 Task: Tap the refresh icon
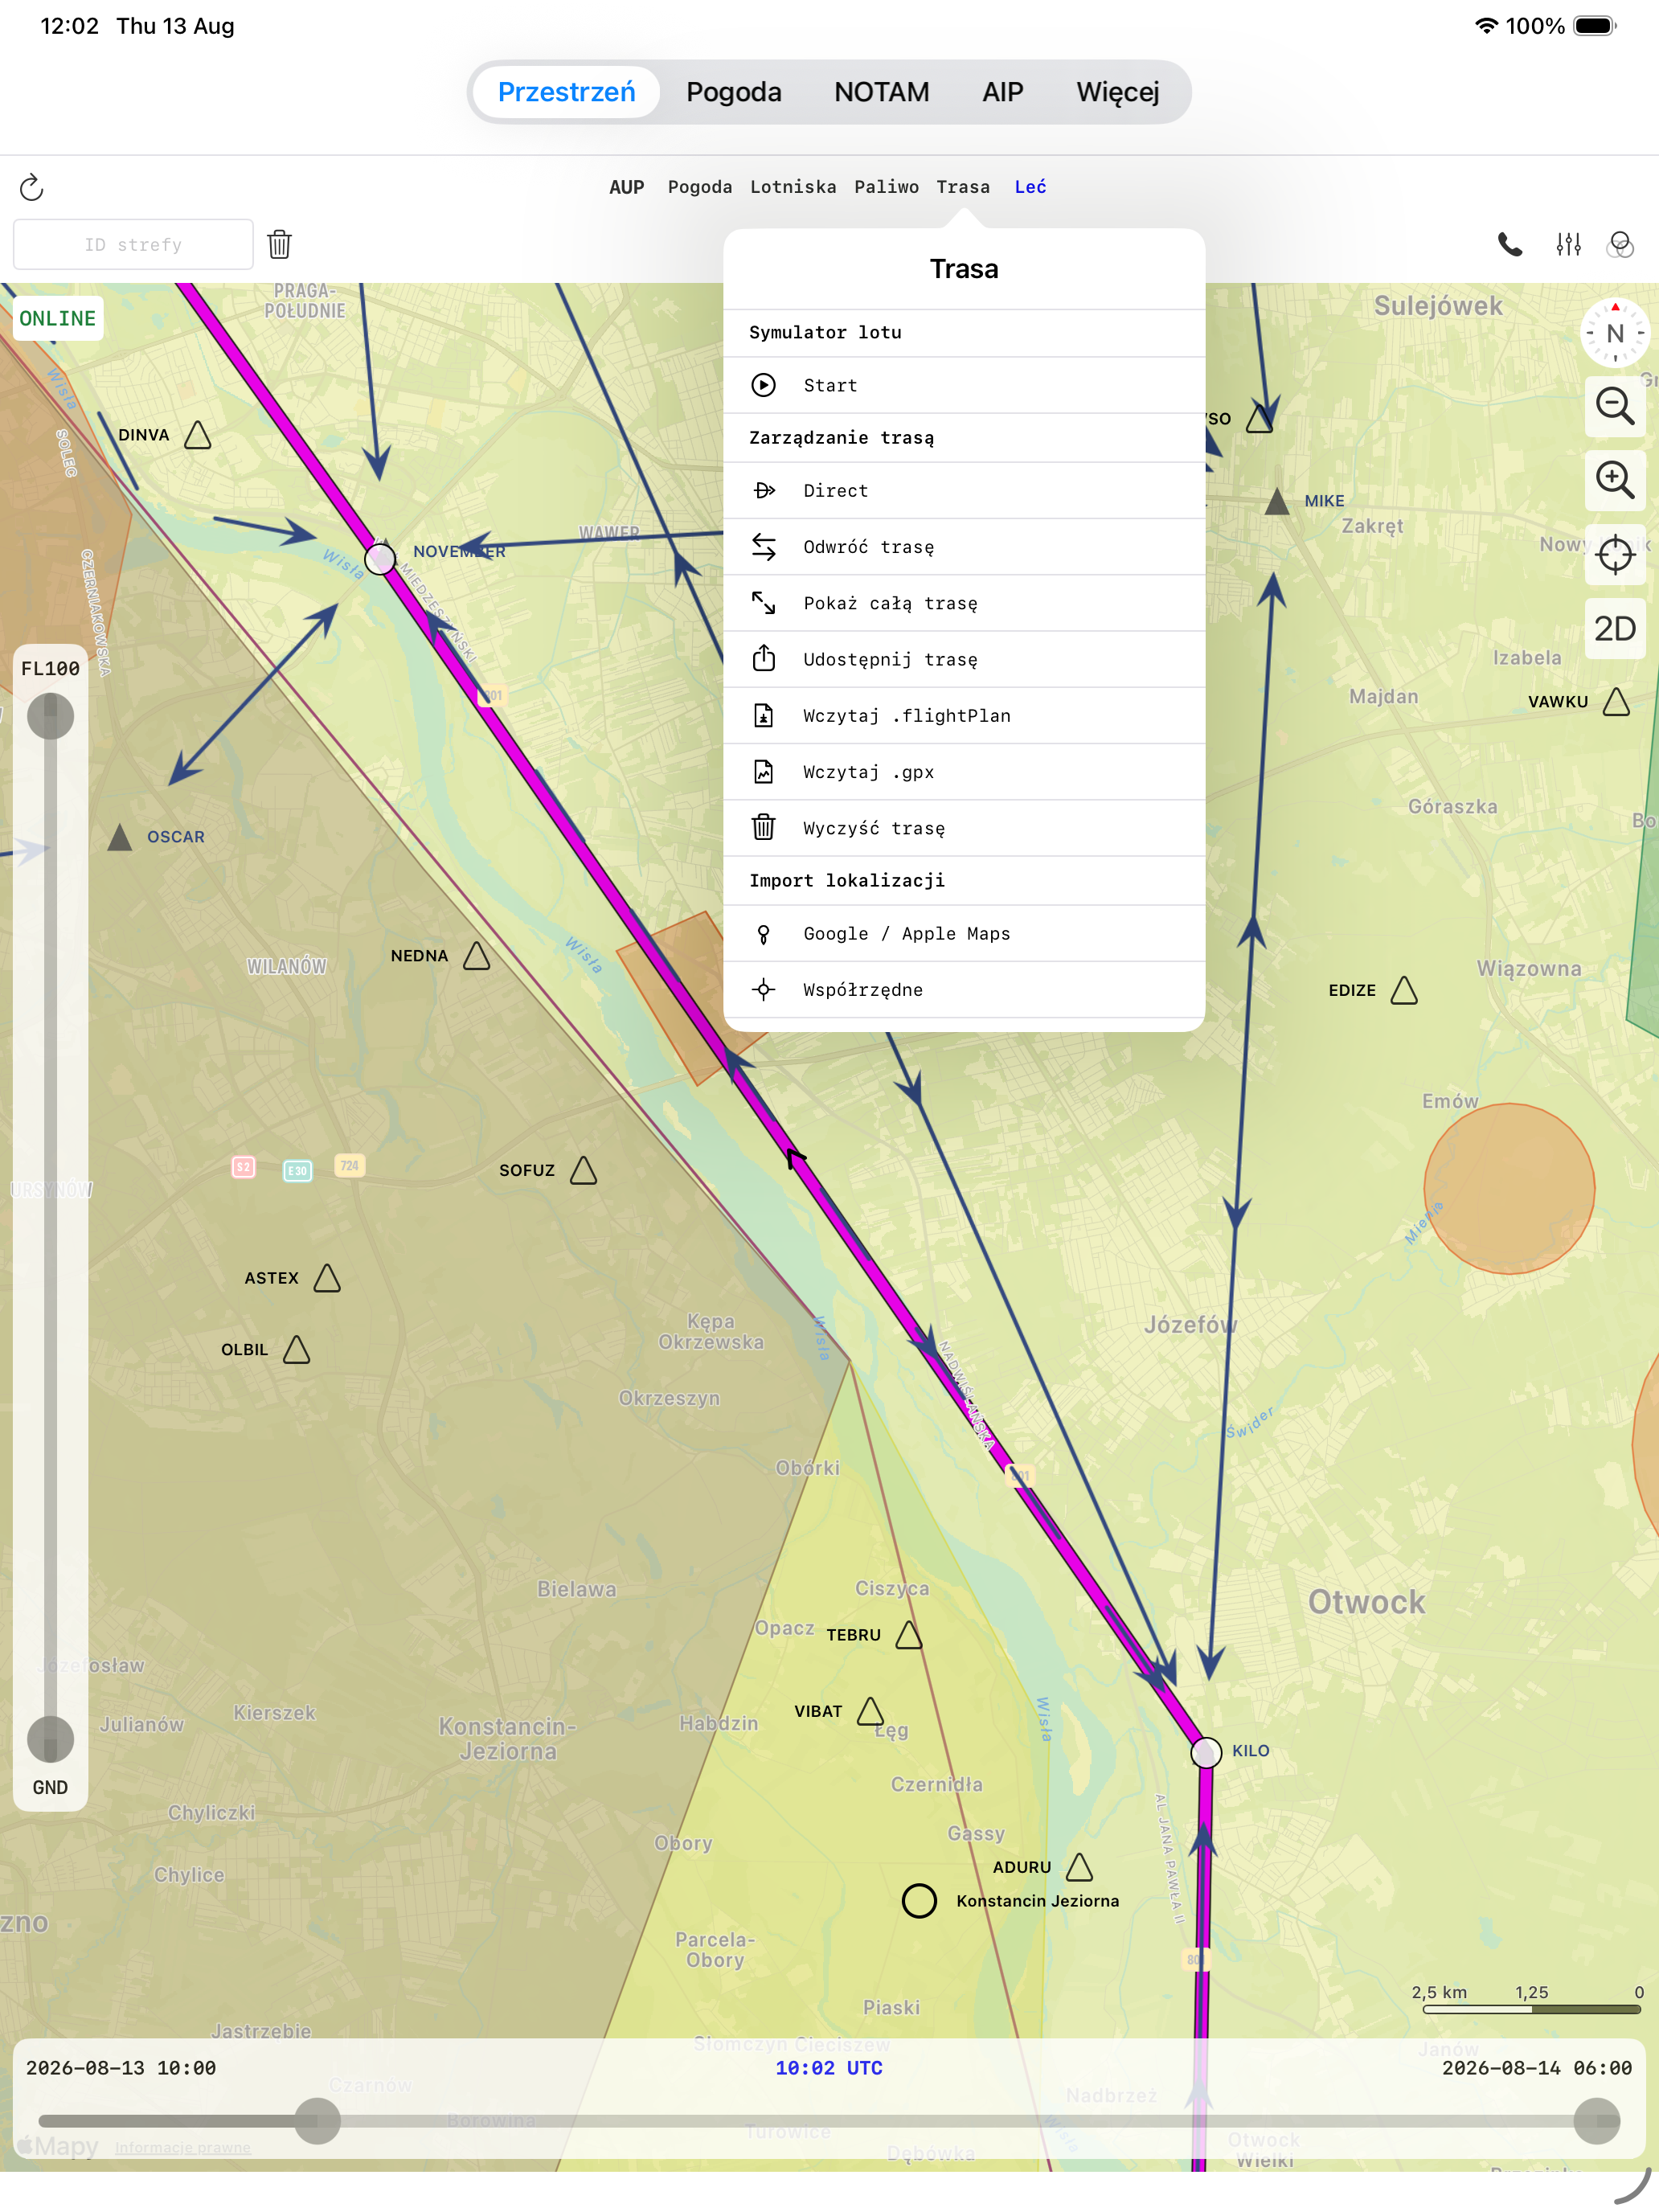click(32, 187)
